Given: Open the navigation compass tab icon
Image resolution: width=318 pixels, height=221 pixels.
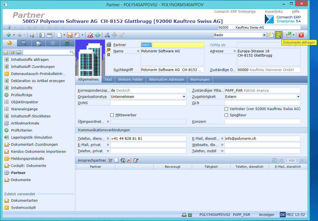Looking at the screenshot, I should tap(10, 43).
